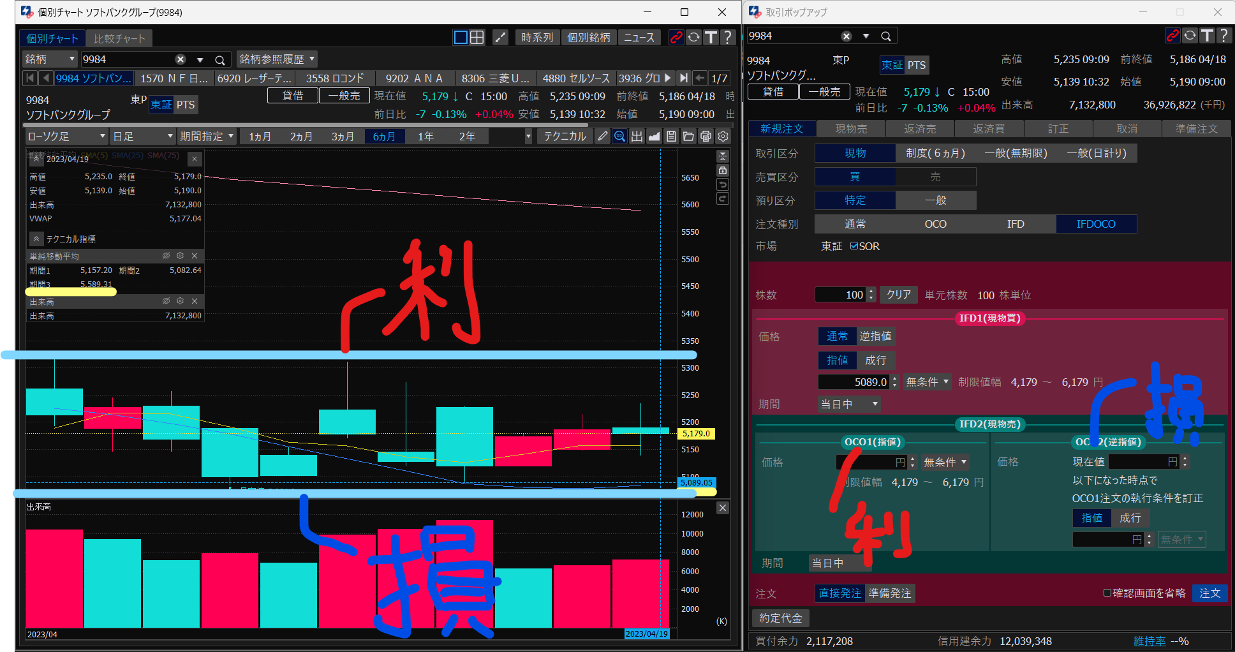Open the folder icon on the chart toolbar
This screenshot has height=652, width=1235.
[688, 136]
